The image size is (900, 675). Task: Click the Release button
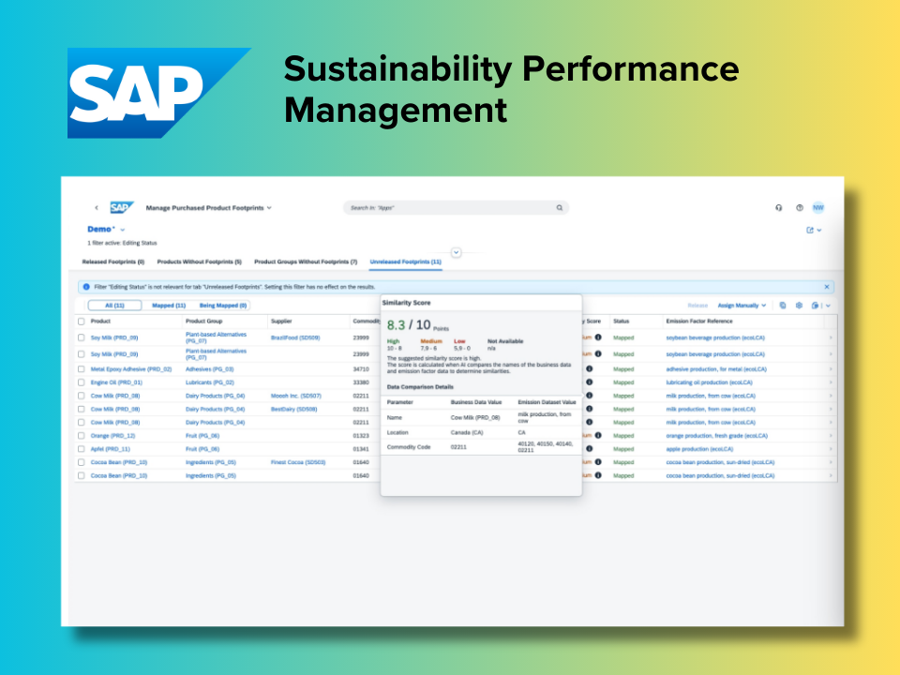[697, 306]
